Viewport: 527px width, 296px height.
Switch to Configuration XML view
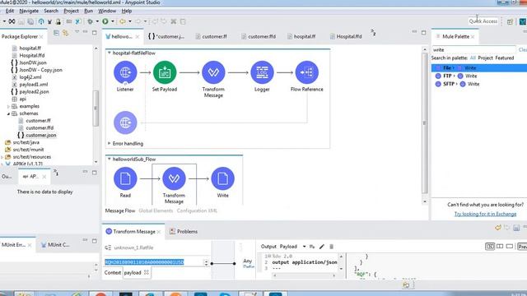coord(197,210)
